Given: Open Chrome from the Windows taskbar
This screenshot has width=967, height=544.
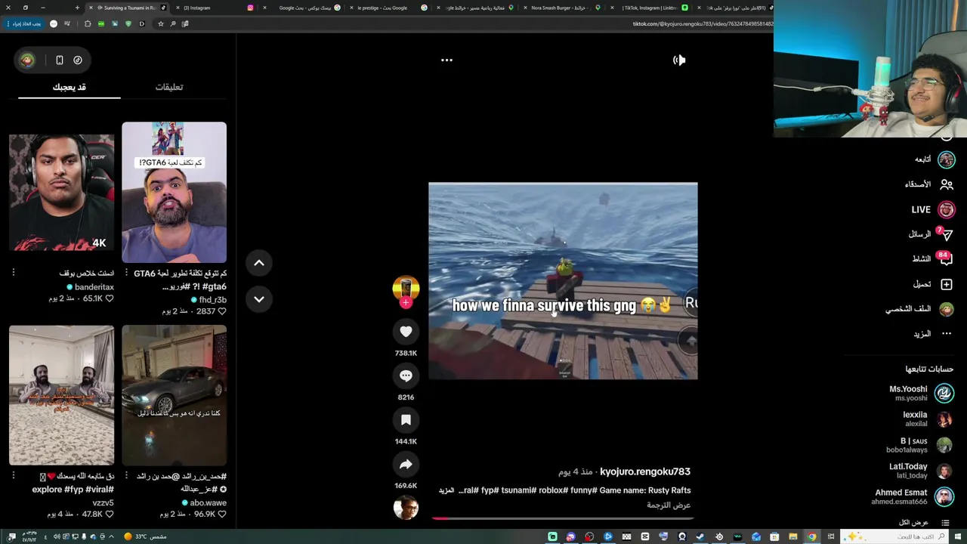Looking at the screenshot, I should pyautogui.click(x=811, y=536).
